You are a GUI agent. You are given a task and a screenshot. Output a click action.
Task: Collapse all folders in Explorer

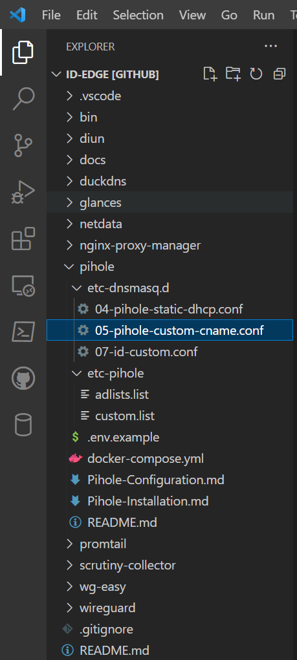[280, 74]
